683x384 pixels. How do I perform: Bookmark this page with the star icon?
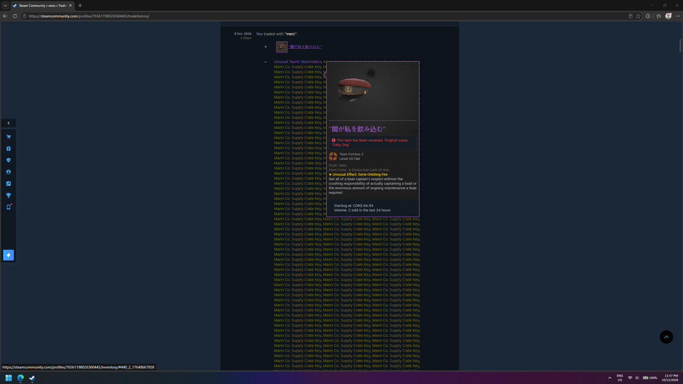coord(638,16)
